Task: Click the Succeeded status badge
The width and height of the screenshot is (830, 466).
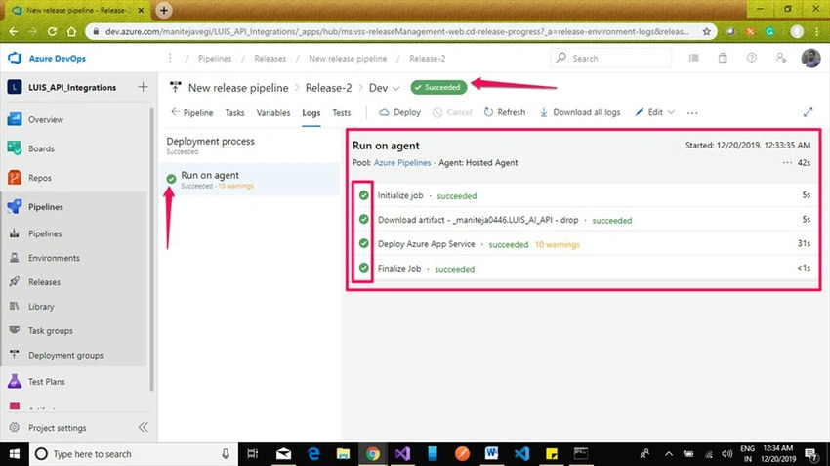Action: coord(438,87)
